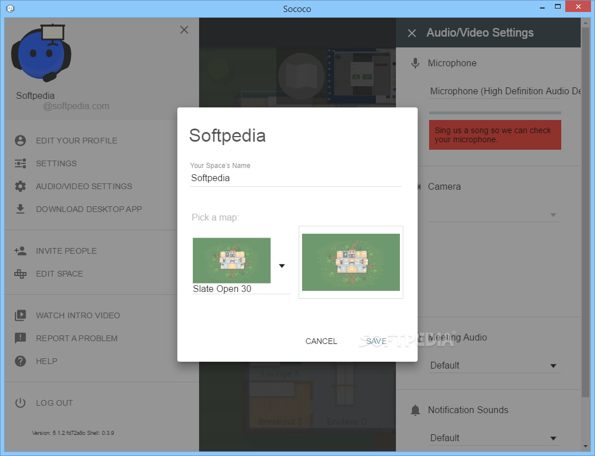Click the Camera section label
Viewport: 595px width, 456px height.
445,186
